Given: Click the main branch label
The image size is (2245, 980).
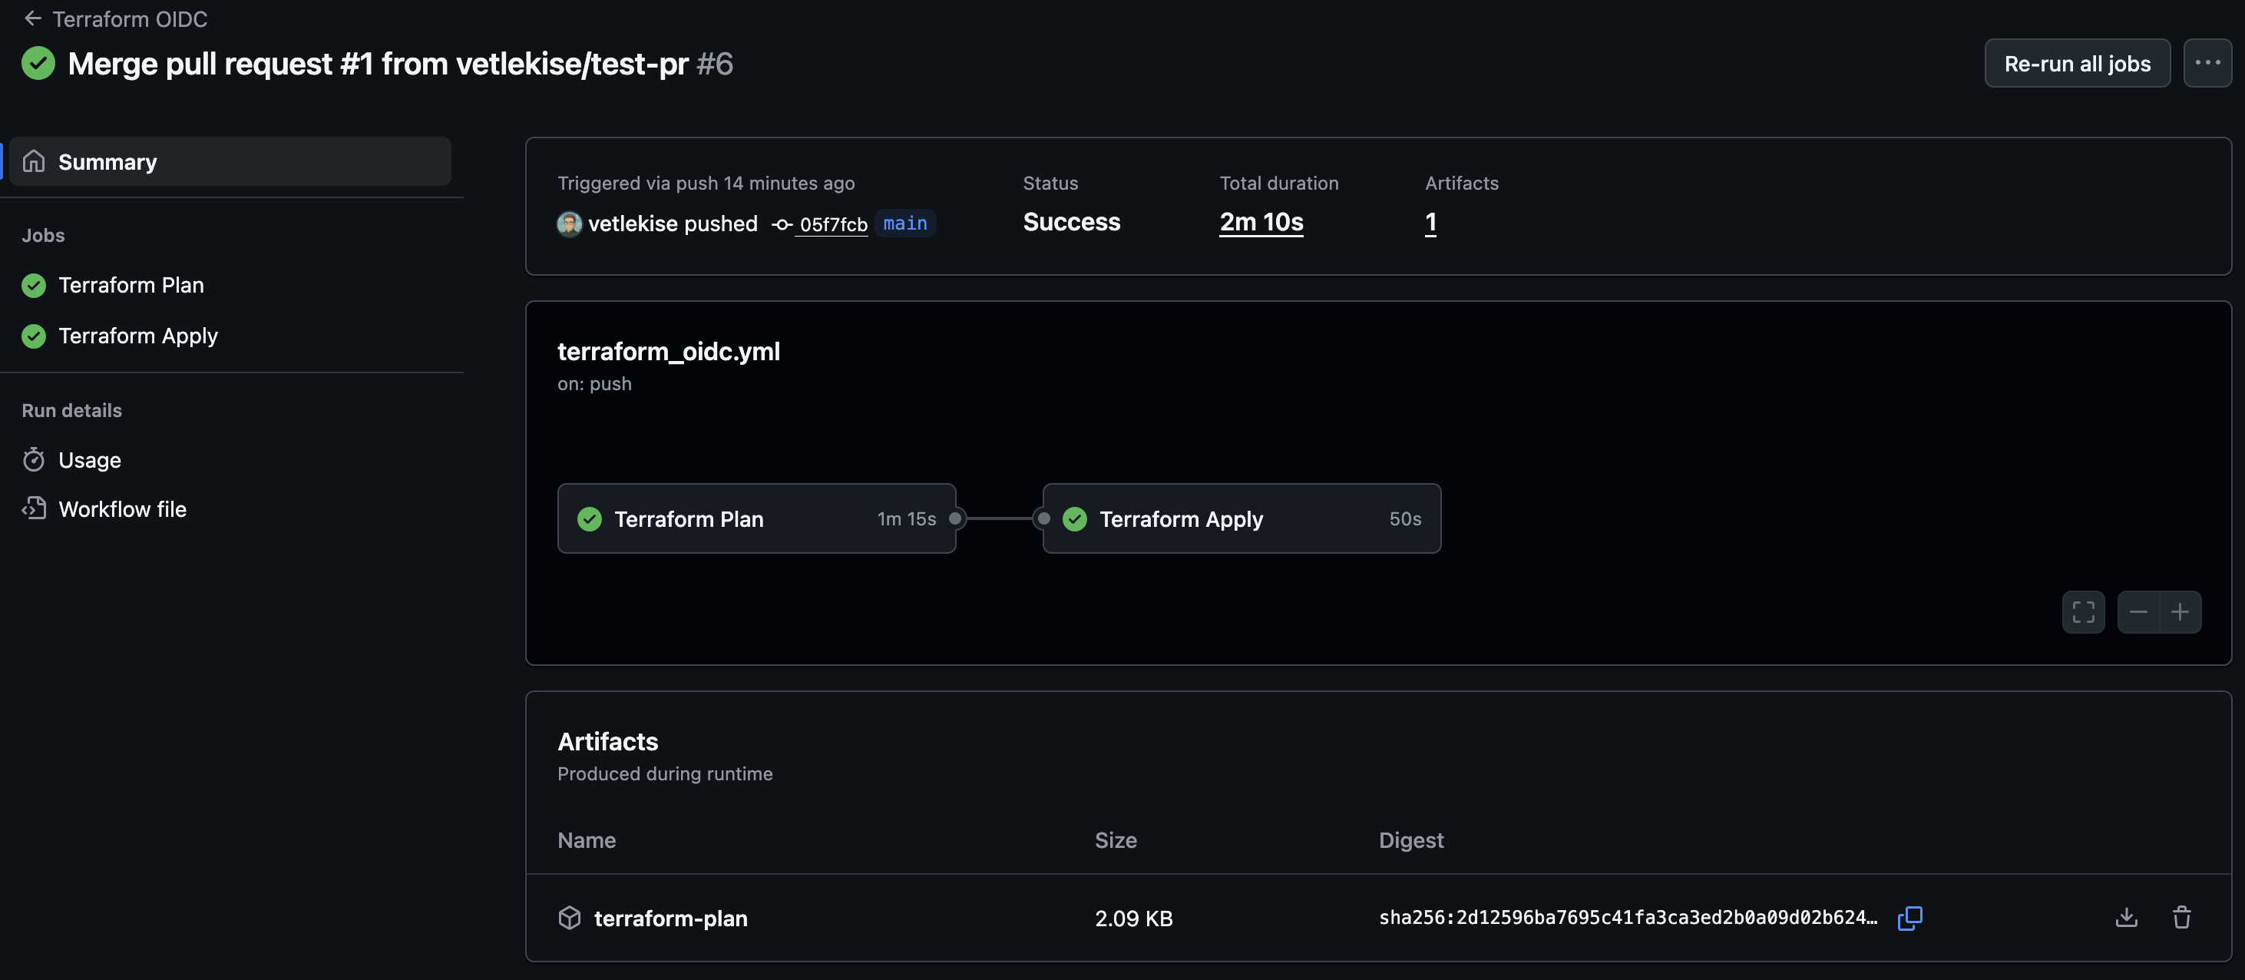Looking at the screenshot, I should point(904,223).
